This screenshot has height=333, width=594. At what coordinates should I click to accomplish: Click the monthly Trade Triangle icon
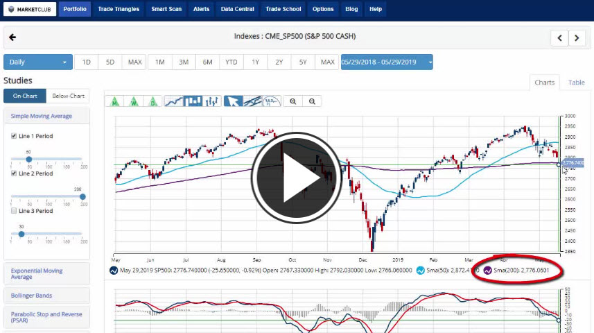115,101
